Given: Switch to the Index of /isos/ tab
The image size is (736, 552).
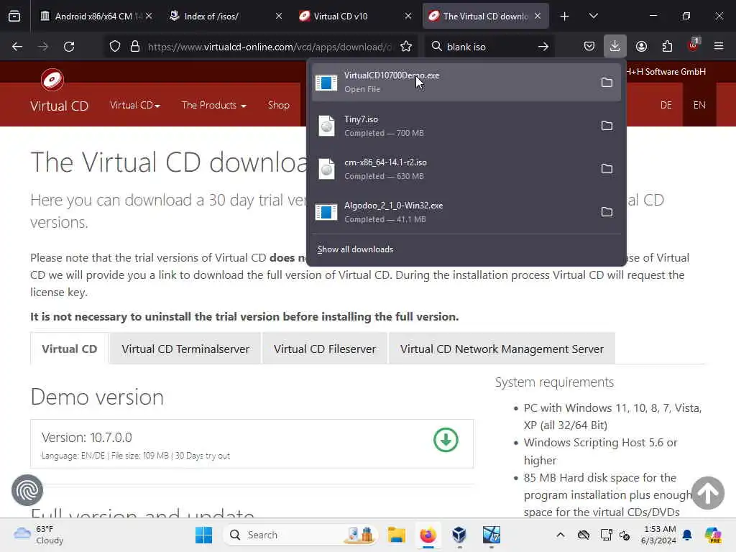Looking at the screenshot, I should tap(226, 16).
